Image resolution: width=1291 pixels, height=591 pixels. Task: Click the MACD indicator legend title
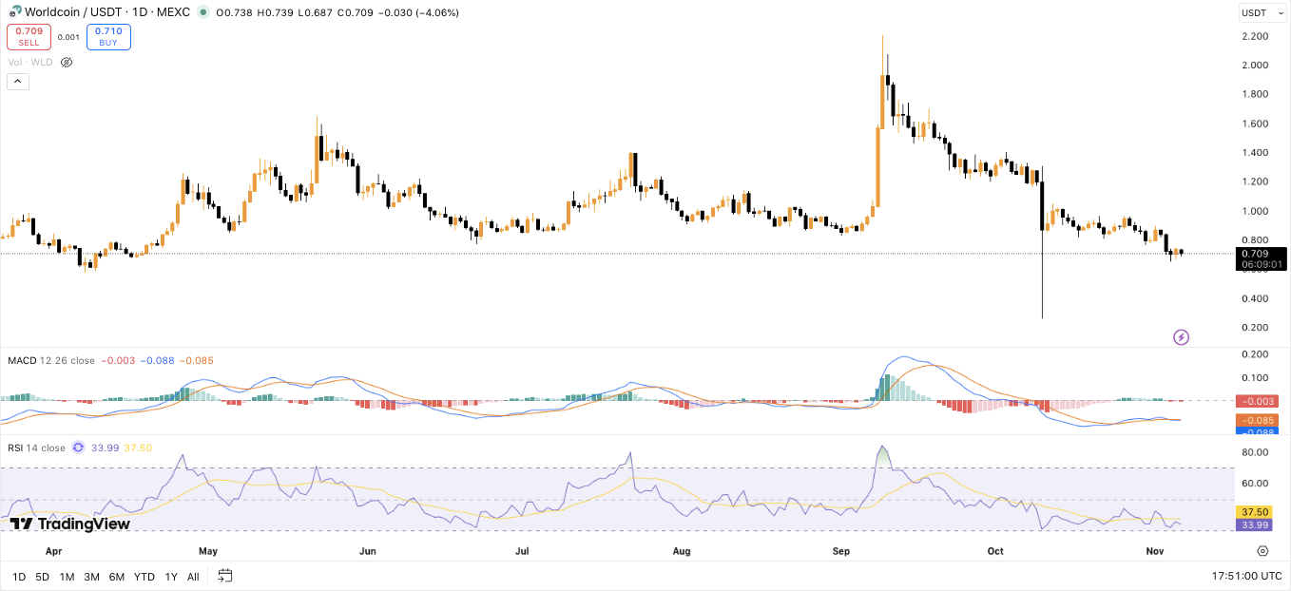tap(21, 360)
